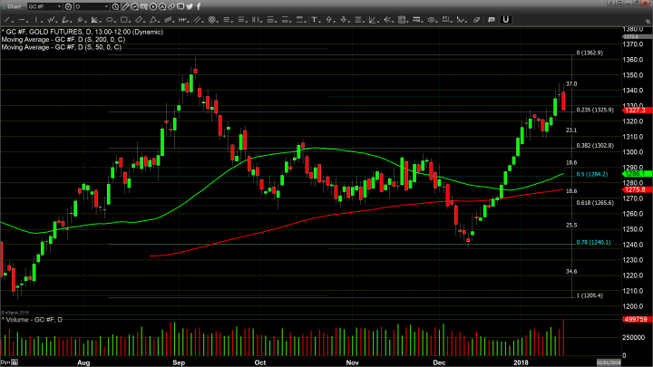The image size is (653, 367).
Task: Click the speech bubble comment tool
Action: click(x=492, y=20)
